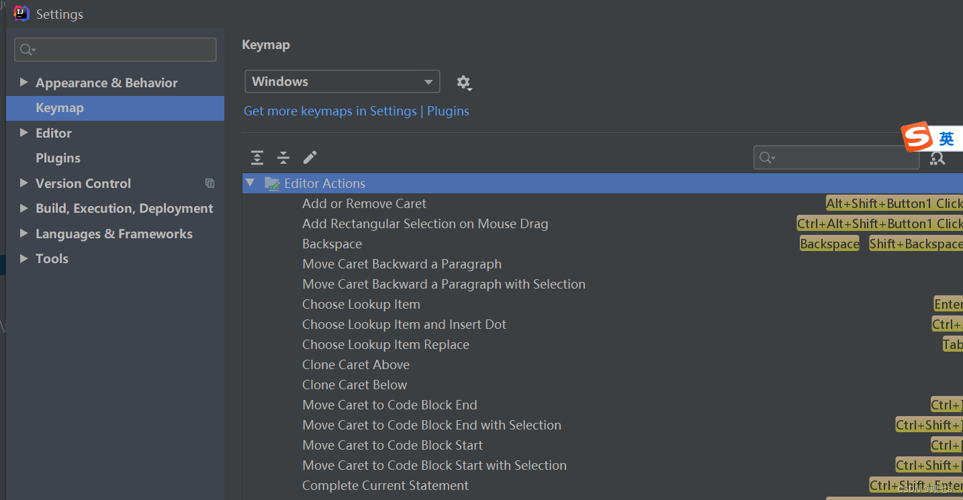
Task: Expand Appearance & Behavior settings group
Action: [x=24, y=83]
